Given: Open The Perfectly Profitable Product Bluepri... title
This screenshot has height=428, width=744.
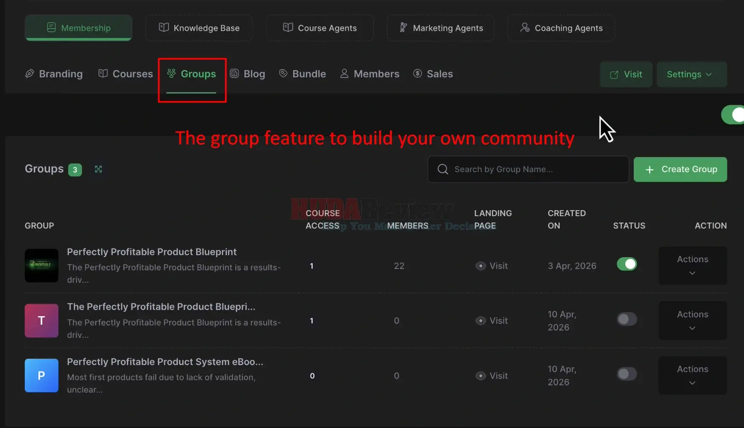Looking at the screenshot, I should click(x=161, y=307).
